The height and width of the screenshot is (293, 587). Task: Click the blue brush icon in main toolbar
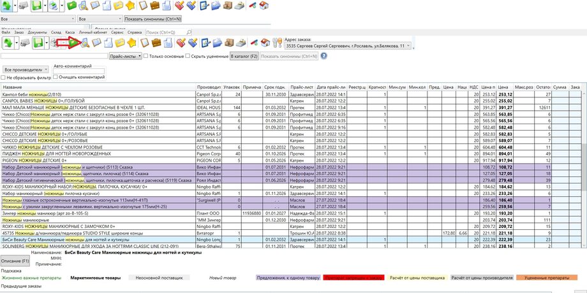coord(193,43)
